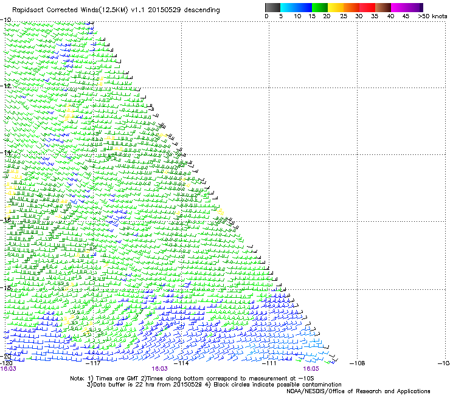Screen dimensions: 450x395
Task: Click the purple '16:03' time label near -114
Action: (159, 369)
